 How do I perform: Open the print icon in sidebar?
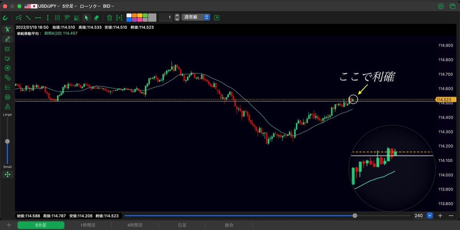click(x=7, y=97)
